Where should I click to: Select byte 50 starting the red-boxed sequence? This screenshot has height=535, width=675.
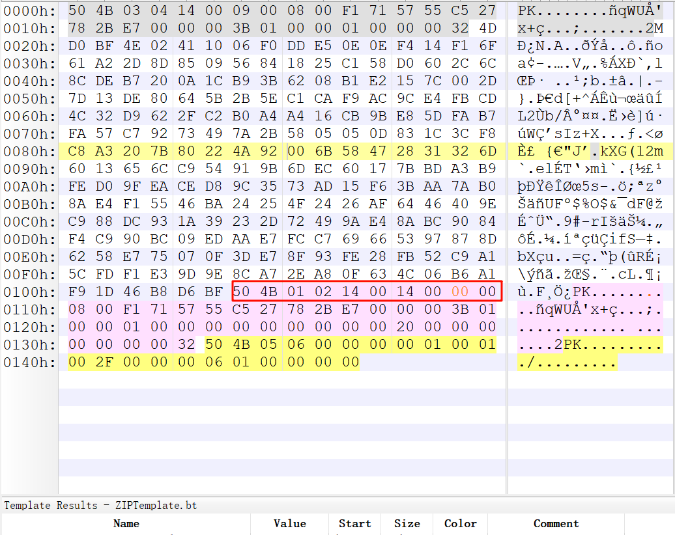tap(241, 292)
